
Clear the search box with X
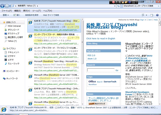pyautogui.click(x=159, y=6)
